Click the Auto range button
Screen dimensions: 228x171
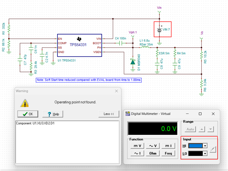tap(190, 129)
